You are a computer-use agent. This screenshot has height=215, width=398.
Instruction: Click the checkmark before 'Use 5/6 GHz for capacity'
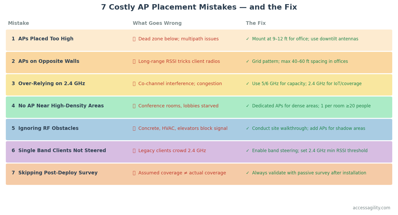click(247, 84)
